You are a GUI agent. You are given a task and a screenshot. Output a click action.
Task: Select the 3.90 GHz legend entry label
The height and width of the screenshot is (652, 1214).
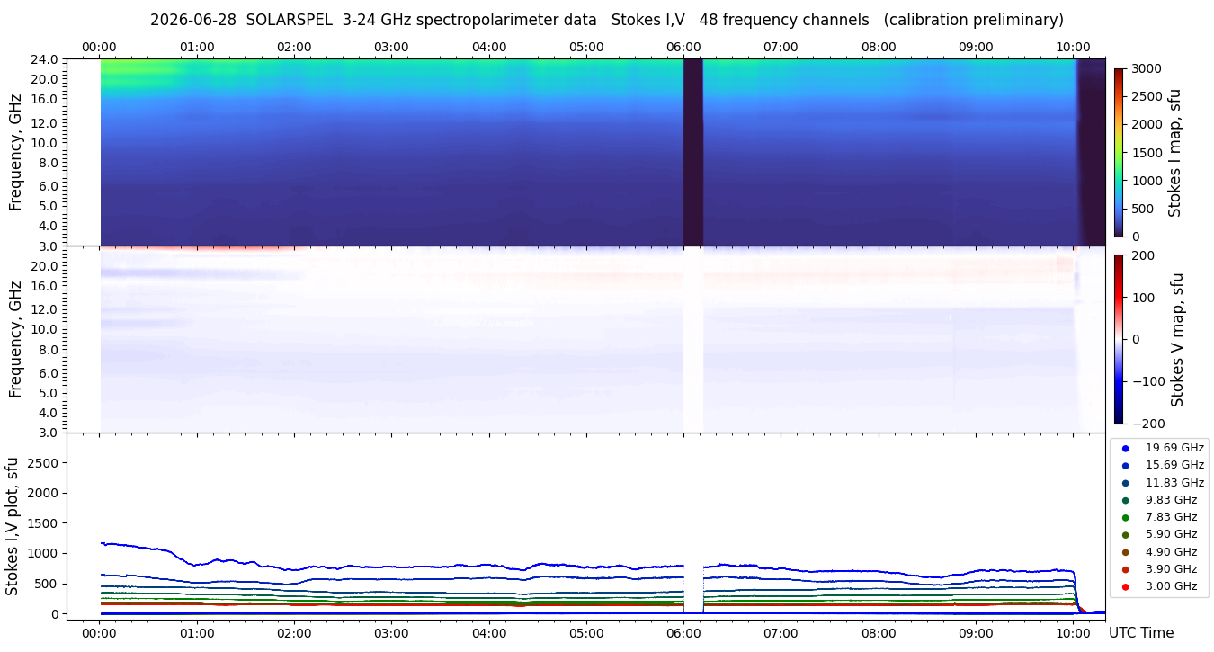(x=1171, y=569)
